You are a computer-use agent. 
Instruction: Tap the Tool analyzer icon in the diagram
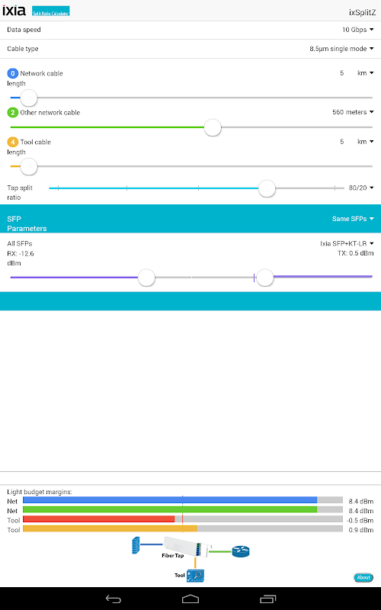click(x=195, y=576)
